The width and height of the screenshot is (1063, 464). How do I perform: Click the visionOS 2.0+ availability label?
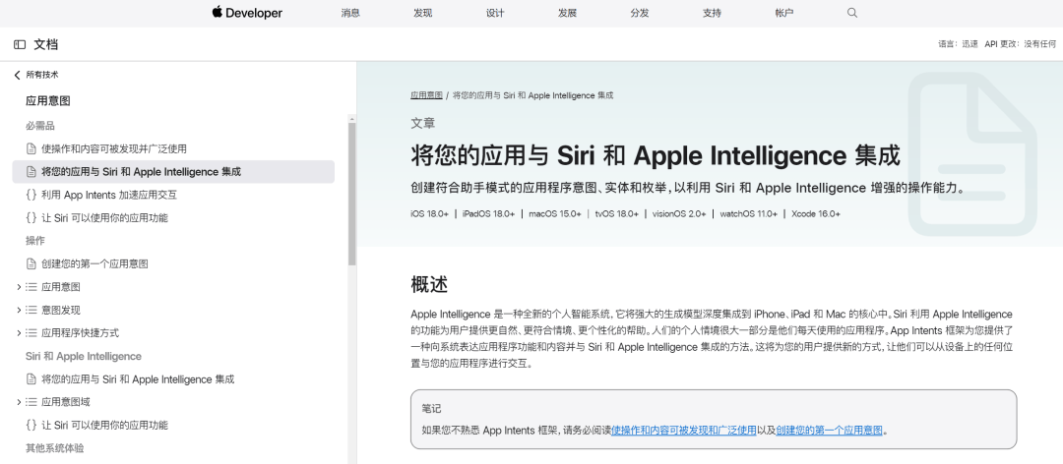point(679,214)
